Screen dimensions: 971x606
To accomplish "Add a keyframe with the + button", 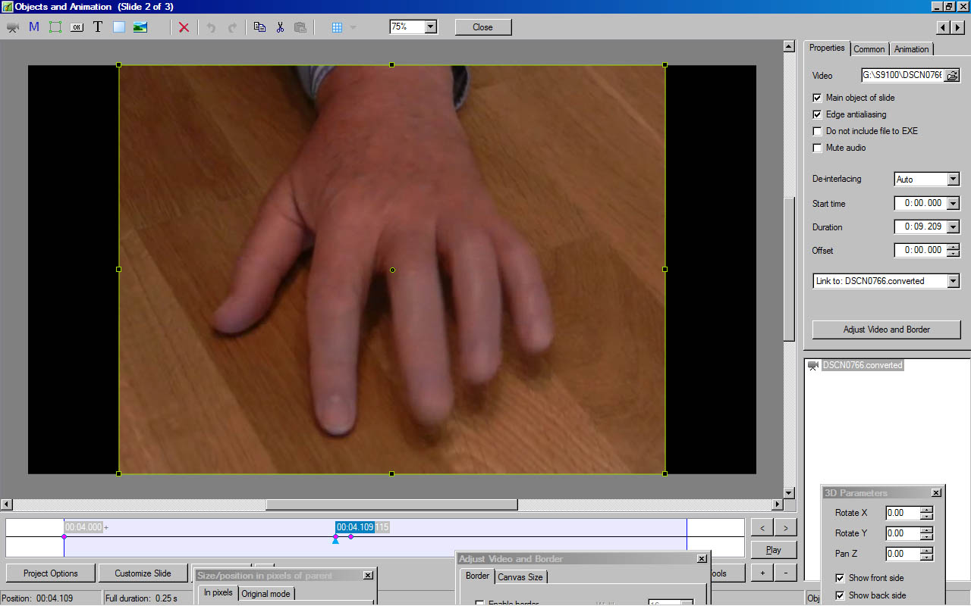I will [762, 573].
